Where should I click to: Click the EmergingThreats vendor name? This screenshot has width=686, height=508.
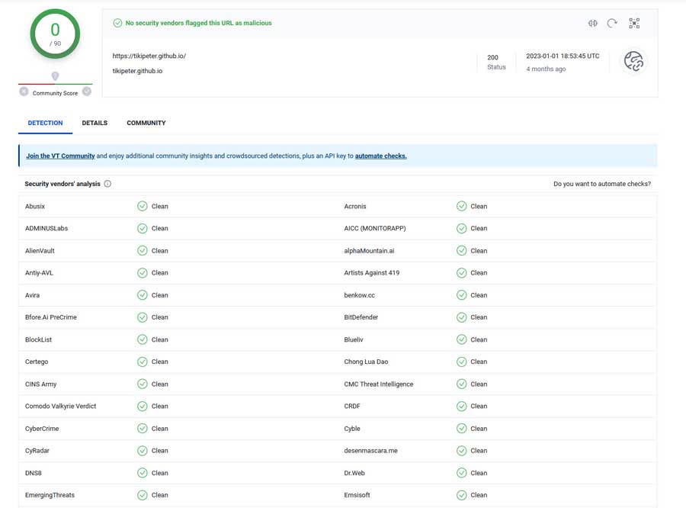point(50,495)
